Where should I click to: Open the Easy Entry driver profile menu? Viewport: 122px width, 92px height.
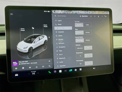click(x=84, y=16)
